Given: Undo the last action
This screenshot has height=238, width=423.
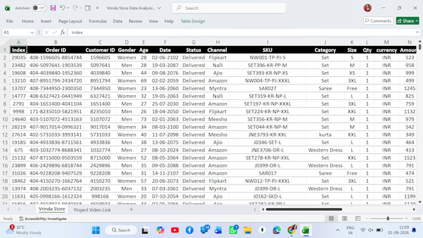Looking at the screenshot, I should [62, 8].
